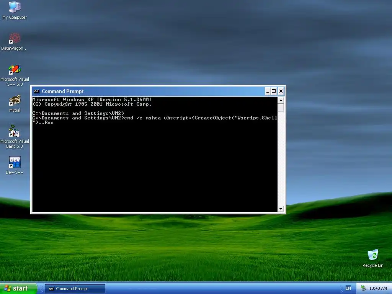
Task: Click the scrollbar down arrow in Command Prompt
Action: point(281,209)
